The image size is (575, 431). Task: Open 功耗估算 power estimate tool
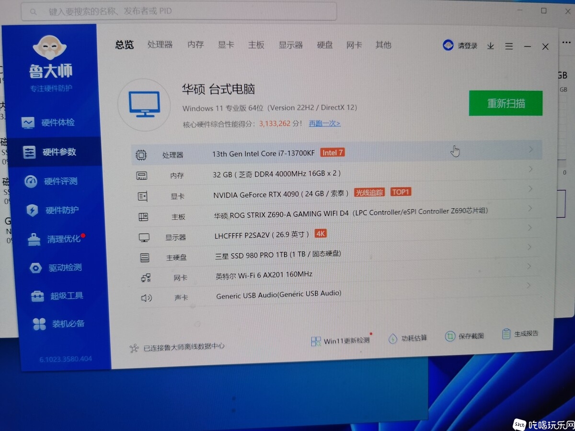pos(408,338)
